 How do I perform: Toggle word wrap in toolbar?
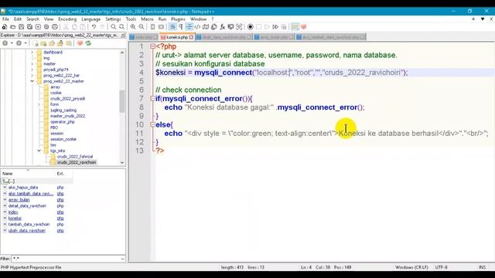click(x=172, y=27)
